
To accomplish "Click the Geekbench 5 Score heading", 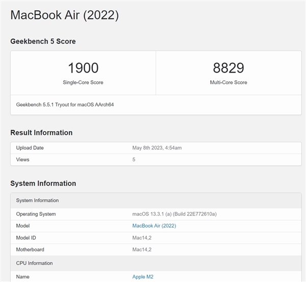I will tap(43, 41).
